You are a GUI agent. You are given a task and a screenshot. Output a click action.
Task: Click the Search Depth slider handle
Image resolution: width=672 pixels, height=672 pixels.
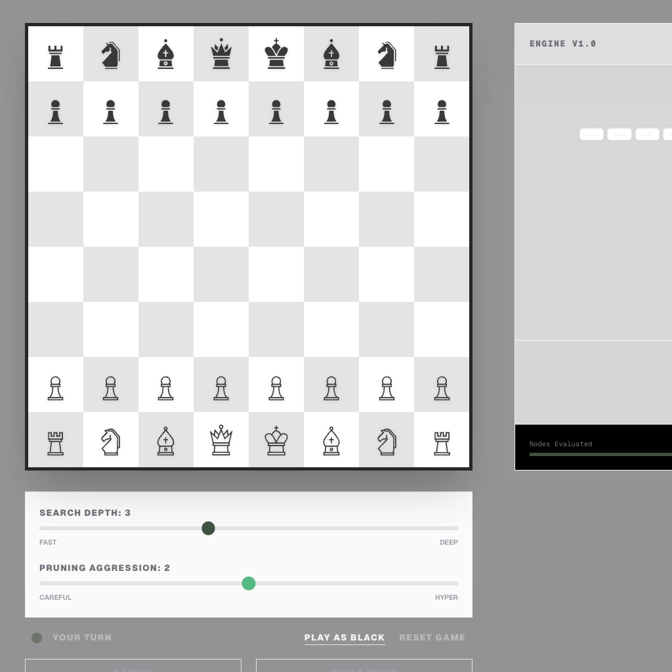[208, 528]
